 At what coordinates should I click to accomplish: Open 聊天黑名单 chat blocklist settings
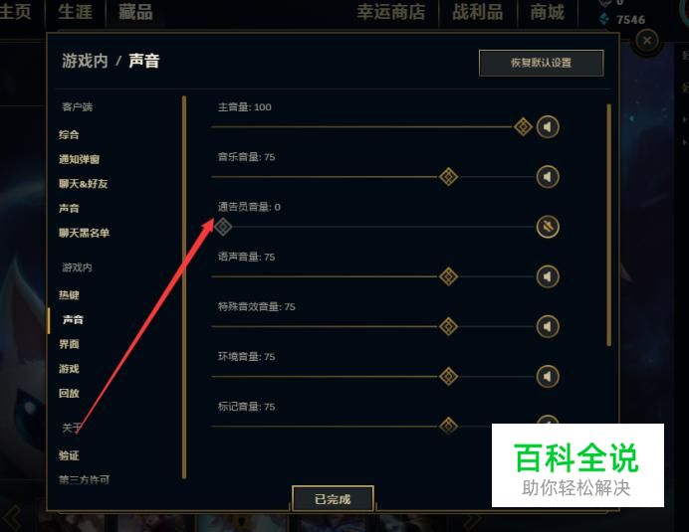tap(84, 233)
